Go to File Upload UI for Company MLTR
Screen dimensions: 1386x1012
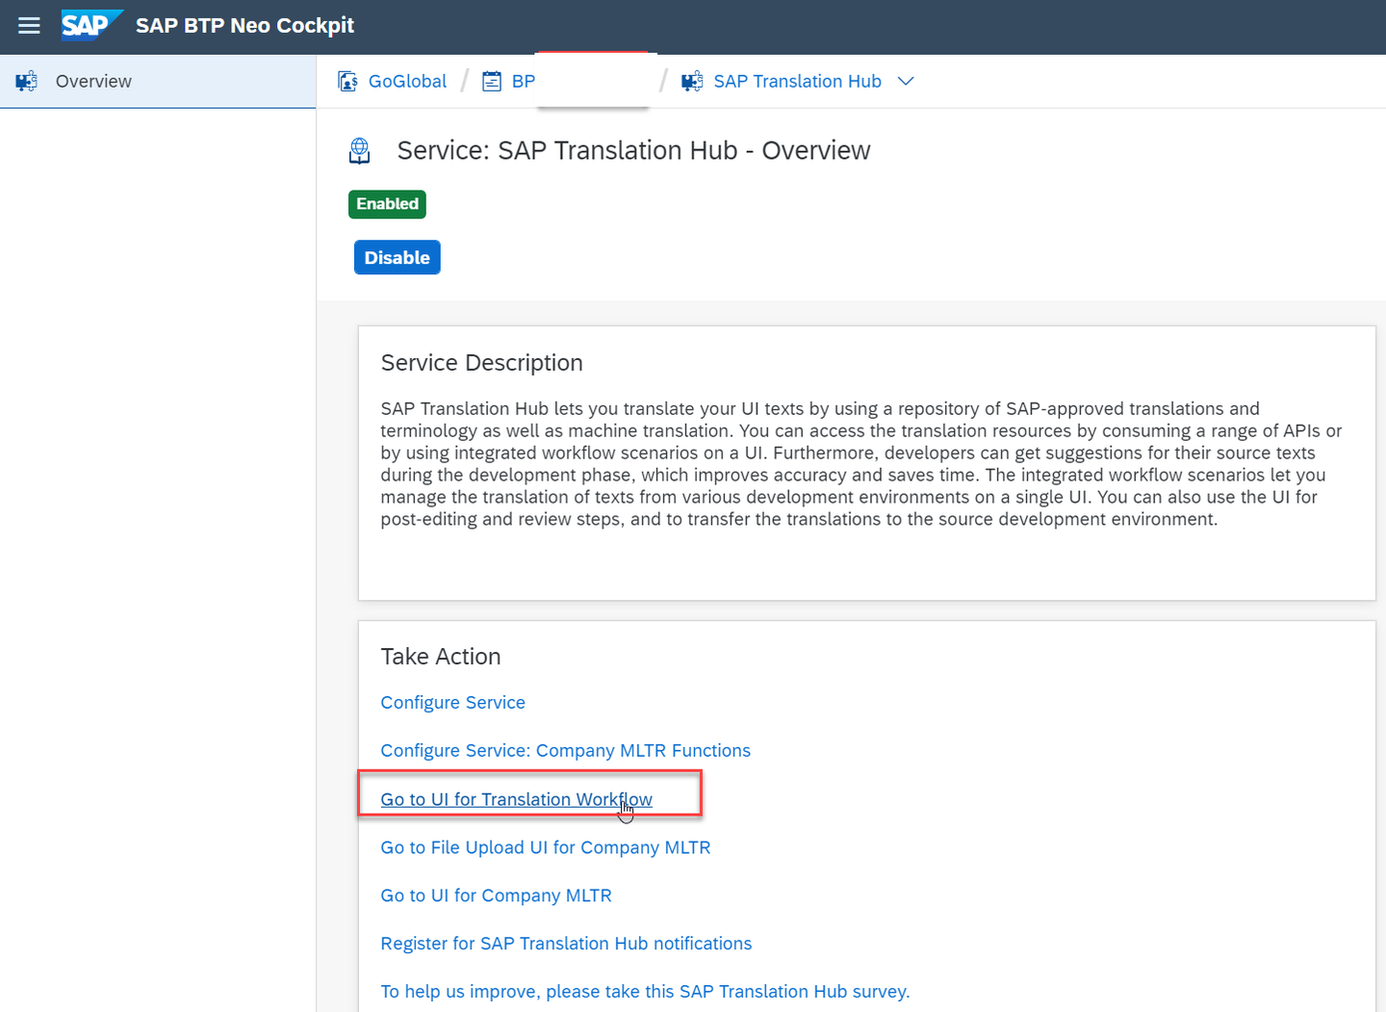point(545,847)
